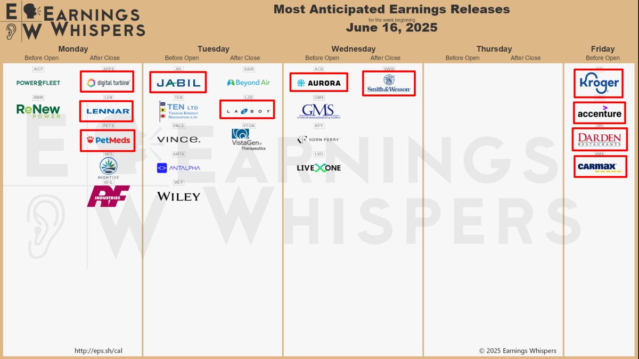Click the JBL ticker label

[x=178, y=69]
